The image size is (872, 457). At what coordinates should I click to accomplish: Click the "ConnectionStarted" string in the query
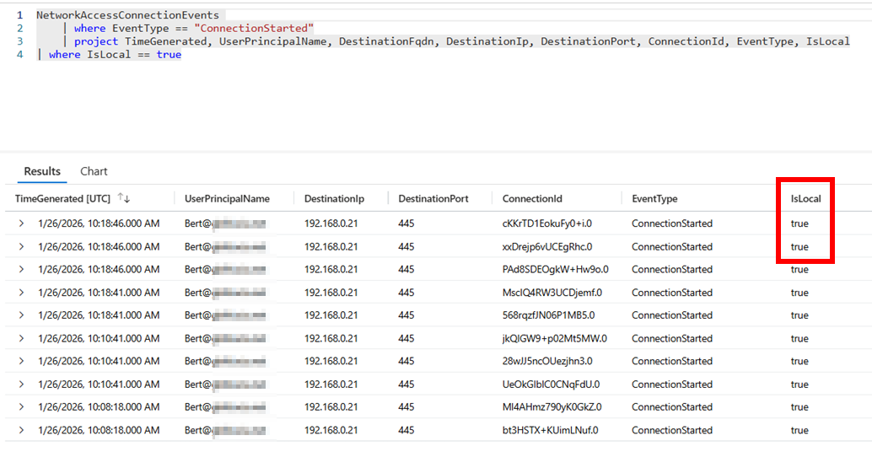(254, 28)
